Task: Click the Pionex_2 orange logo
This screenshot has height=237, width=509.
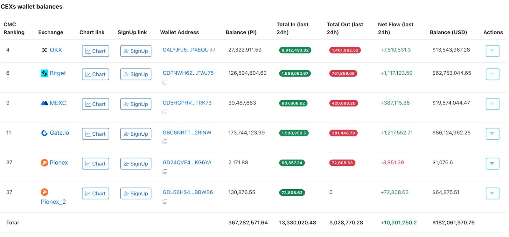Action: tap(45, 192)
